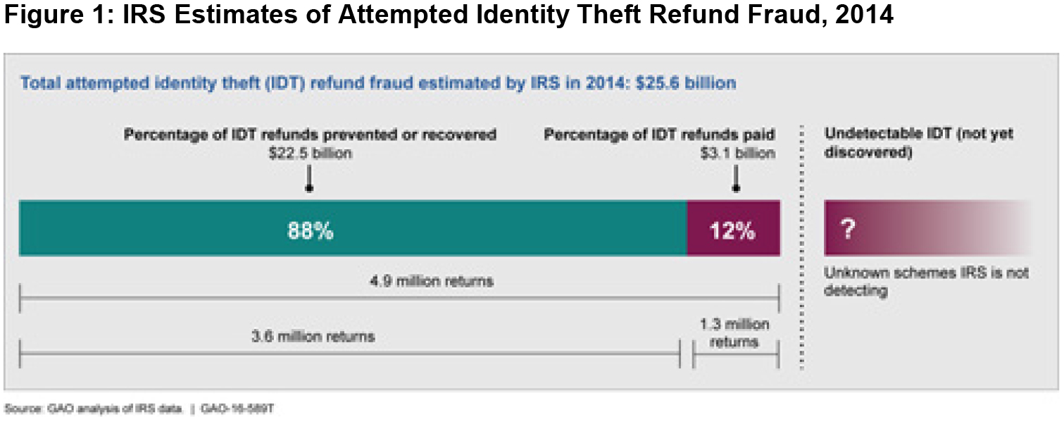This screenshot has width=1064, height=424.
Task: Click the '1.3 million returns' label
Action: point(734,334)
